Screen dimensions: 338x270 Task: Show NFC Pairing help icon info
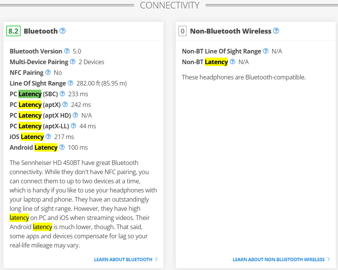48,72
